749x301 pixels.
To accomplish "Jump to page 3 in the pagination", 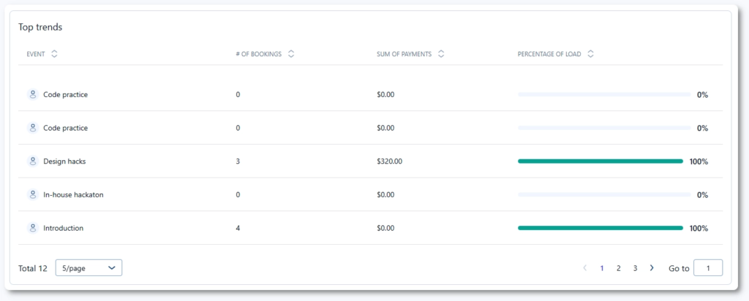I will click(x=635, y=268).
